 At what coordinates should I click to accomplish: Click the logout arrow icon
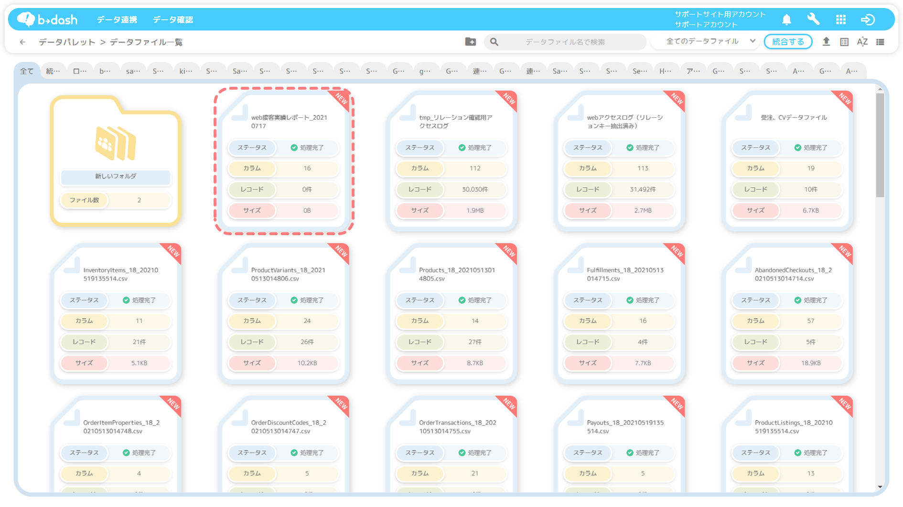[868, 20]
